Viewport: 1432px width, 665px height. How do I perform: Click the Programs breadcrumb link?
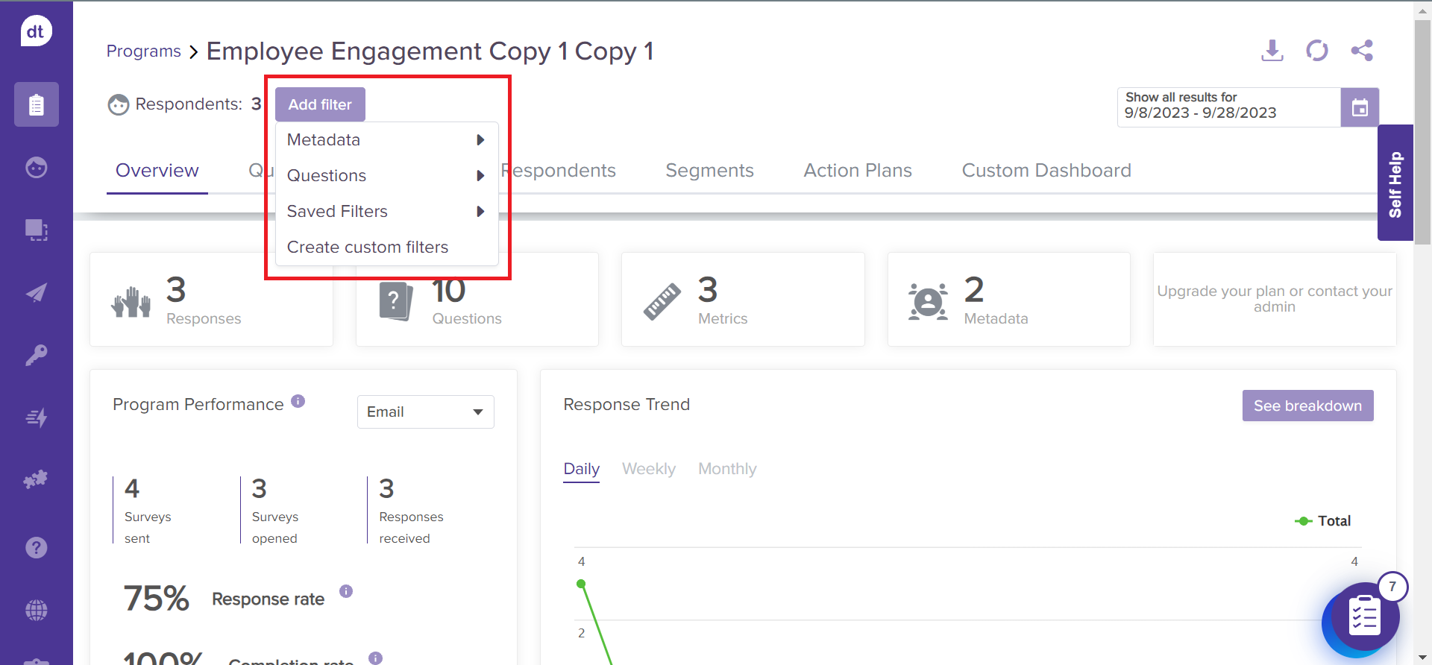coord(144,51)
